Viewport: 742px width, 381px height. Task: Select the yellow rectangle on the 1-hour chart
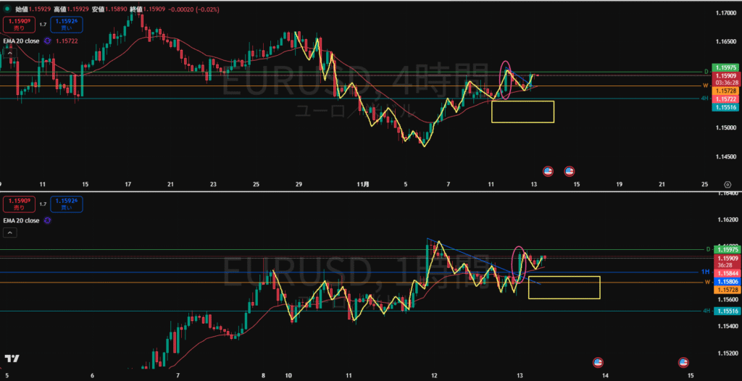[564, 277]
